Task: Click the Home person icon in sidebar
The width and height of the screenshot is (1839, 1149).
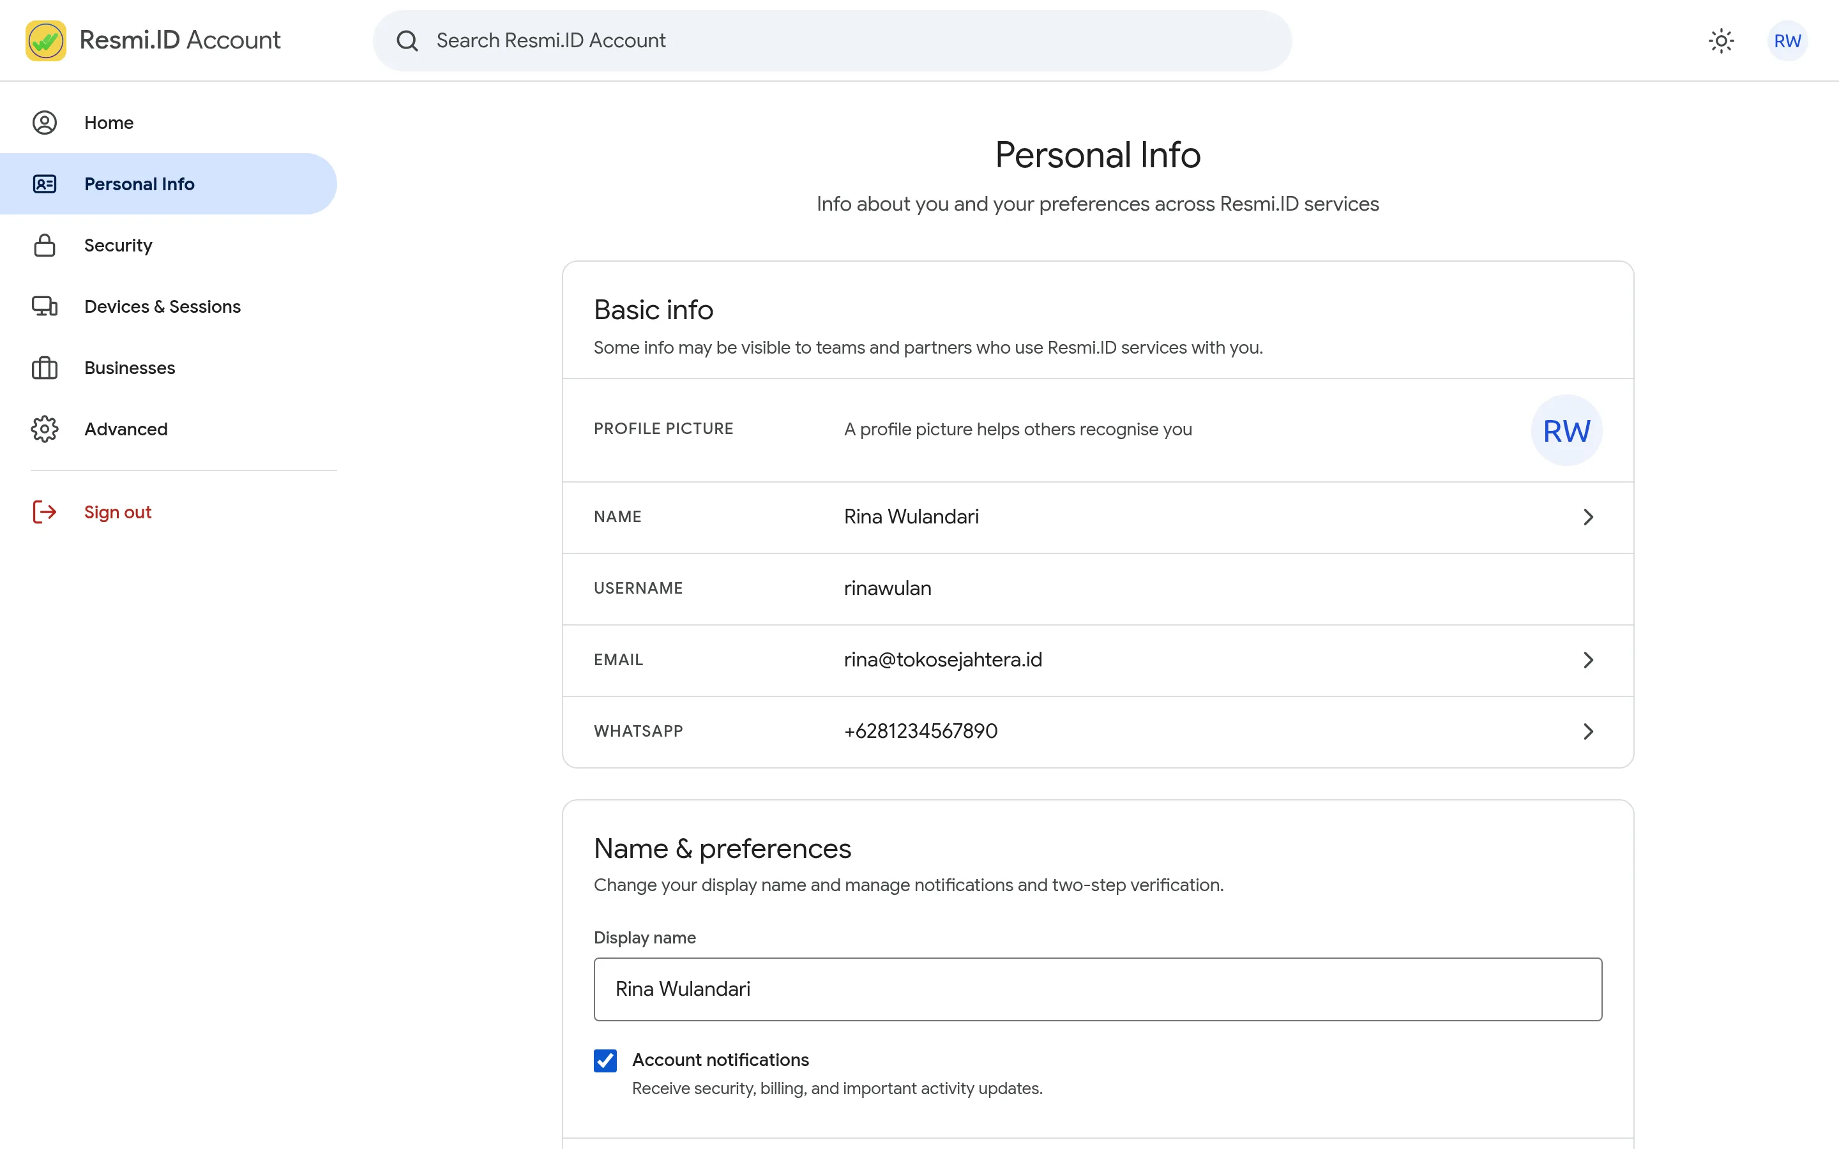Action: (45, 123)
